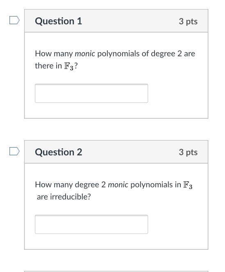The image size is (225, 272).
Task: Select the Question 1 heading
Action: point(58,21)
